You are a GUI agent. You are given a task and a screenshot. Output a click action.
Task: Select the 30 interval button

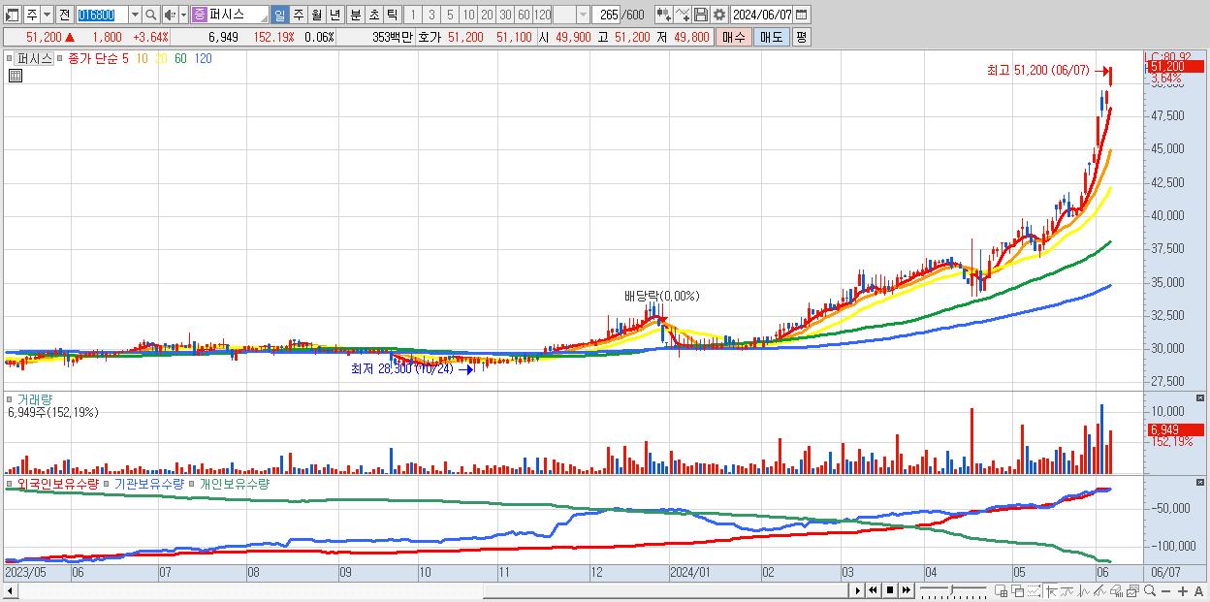pyautogui.click(x=505, y=15)
